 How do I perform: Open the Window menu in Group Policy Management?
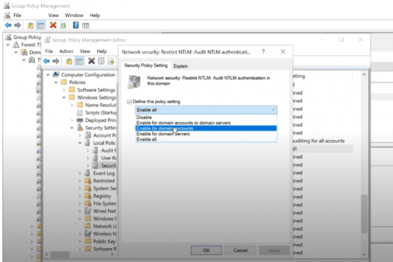coord(74,15)
